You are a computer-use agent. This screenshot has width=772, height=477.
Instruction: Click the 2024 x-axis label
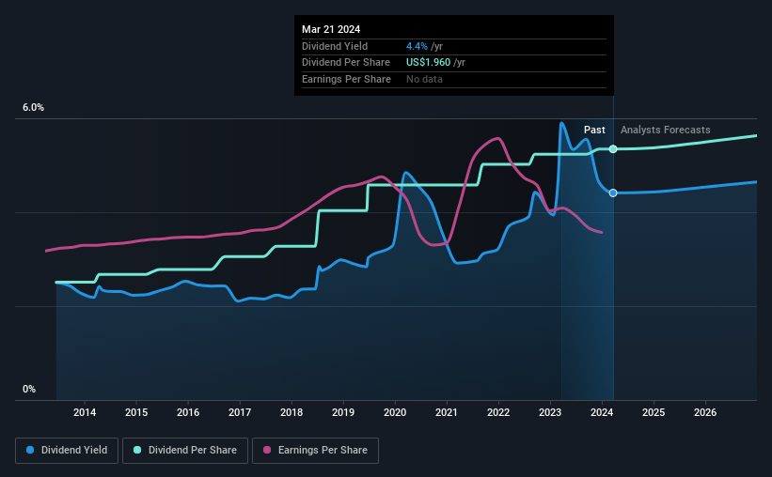[x=602, y=412]
